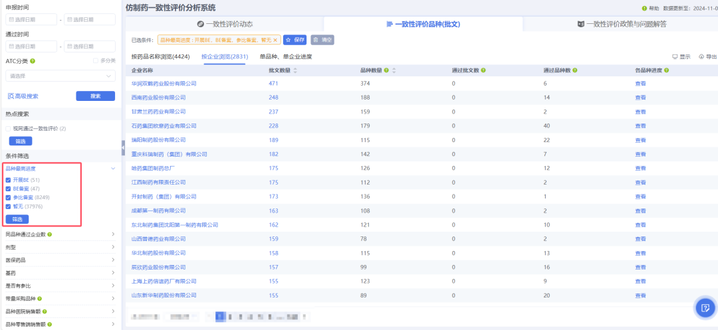
Task: Uncheck the 开展BE checkbox
Action: pyautogui.click(x=8, y=180)
